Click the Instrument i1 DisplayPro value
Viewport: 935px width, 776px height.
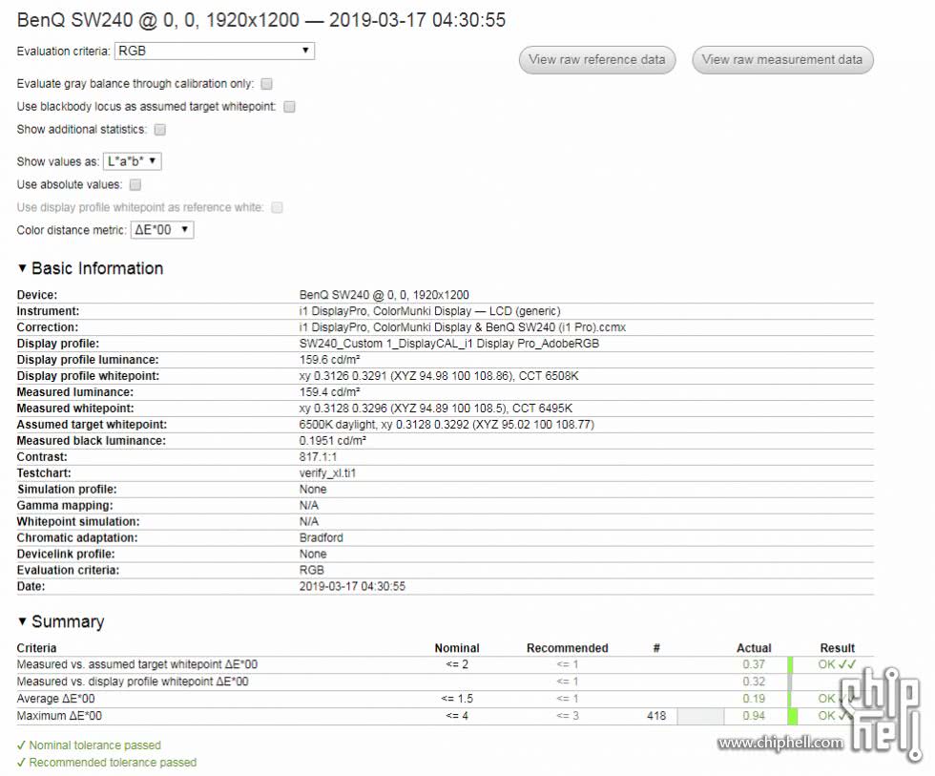tap(430, 311)
